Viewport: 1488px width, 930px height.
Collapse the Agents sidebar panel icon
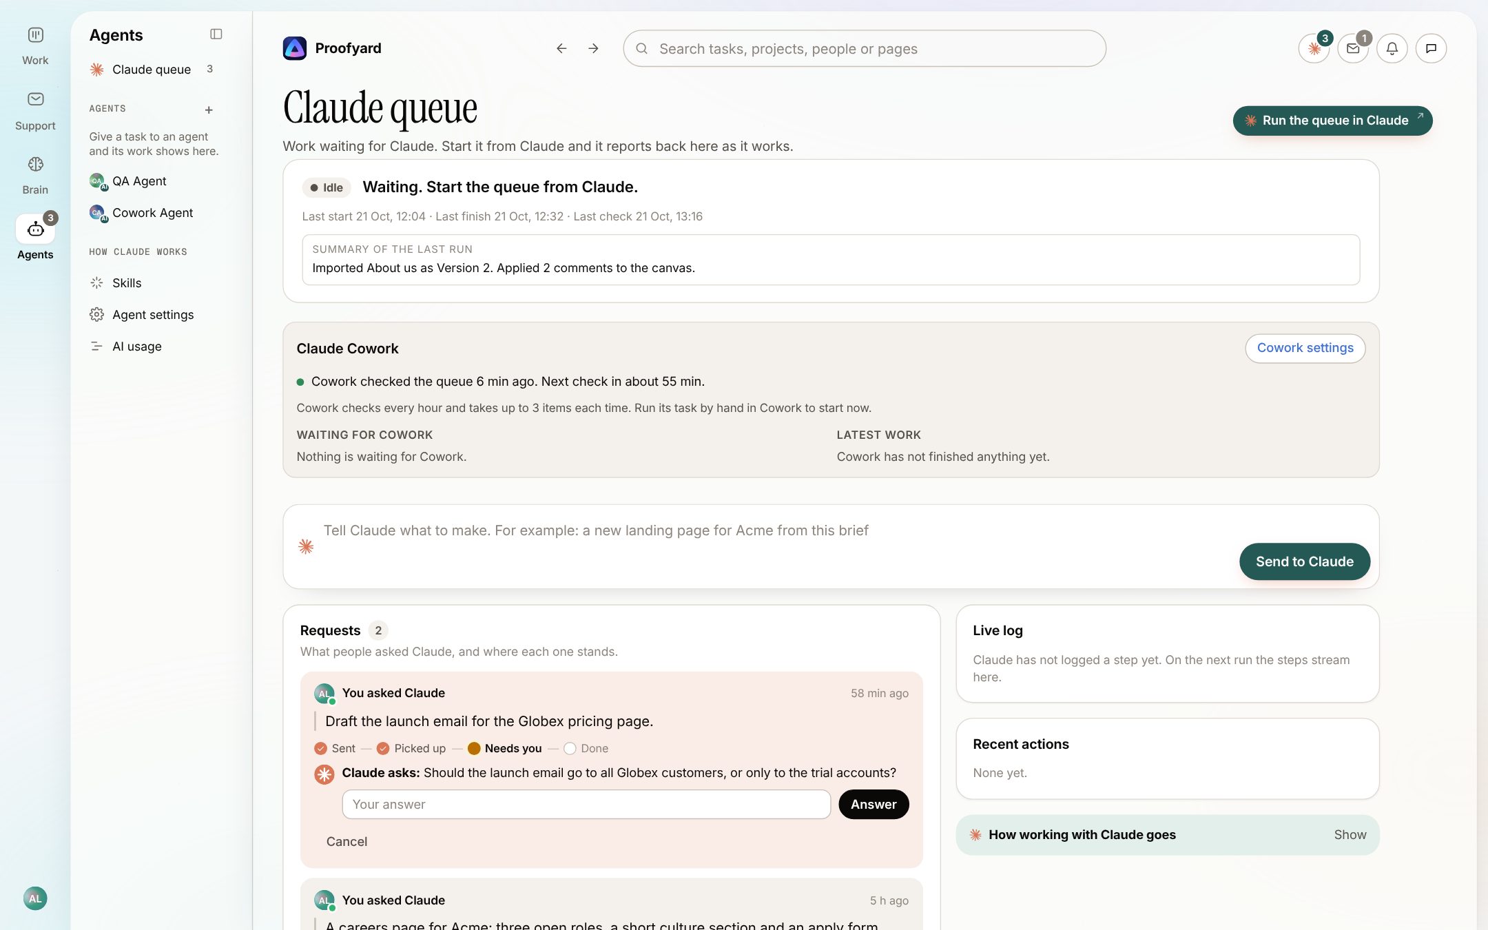coord(216,34)
